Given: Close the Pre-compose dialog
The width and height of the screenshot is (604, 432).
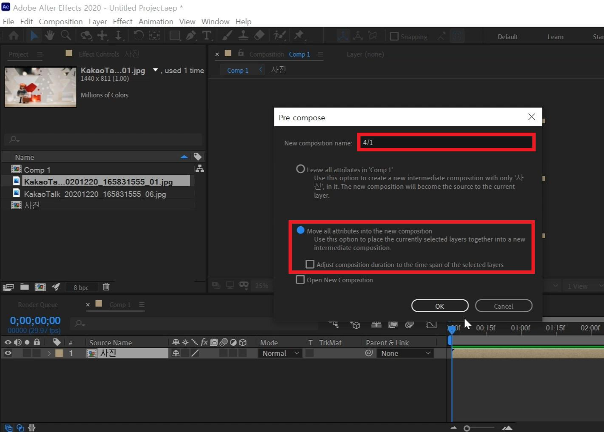Looking at the screenshot, I should [531, 117].
